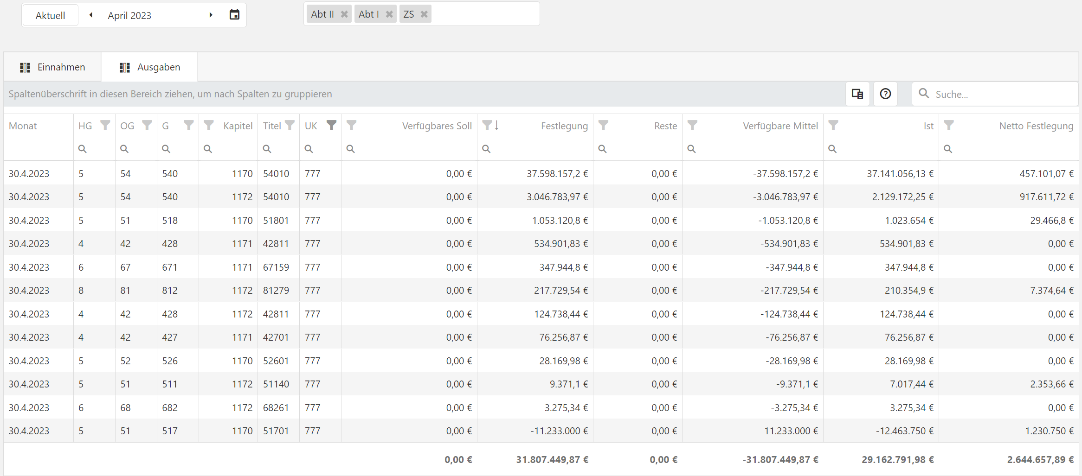This screenshot has height=476, width=1082.
Task: Sort by Verfügbares Soll column header
Action: coord(437,126)
